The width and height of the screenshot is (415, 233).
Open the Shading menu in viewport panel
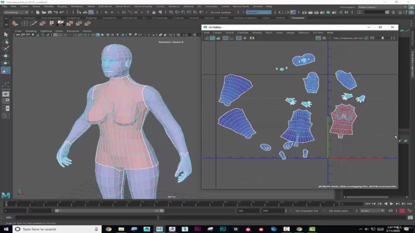coord(30,31)
